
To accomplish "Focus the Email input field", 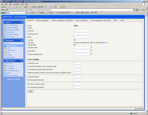I will pyautogui.click(x=82, y=37).
